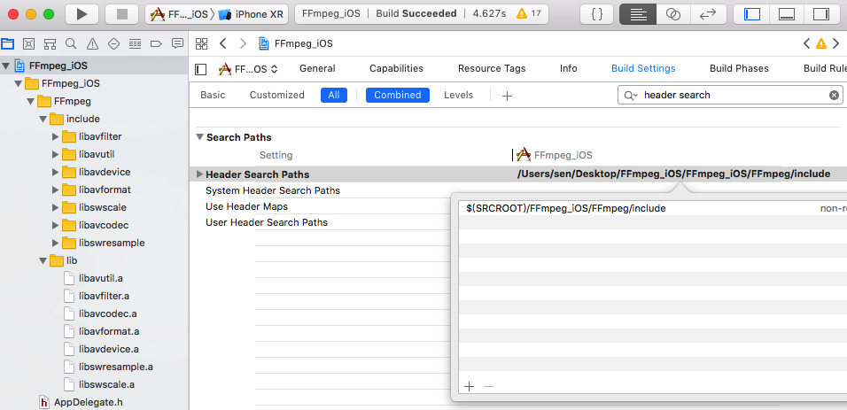The image size is (847, 410).
Task: Show Basic build settings
Action: click(213, 95)
